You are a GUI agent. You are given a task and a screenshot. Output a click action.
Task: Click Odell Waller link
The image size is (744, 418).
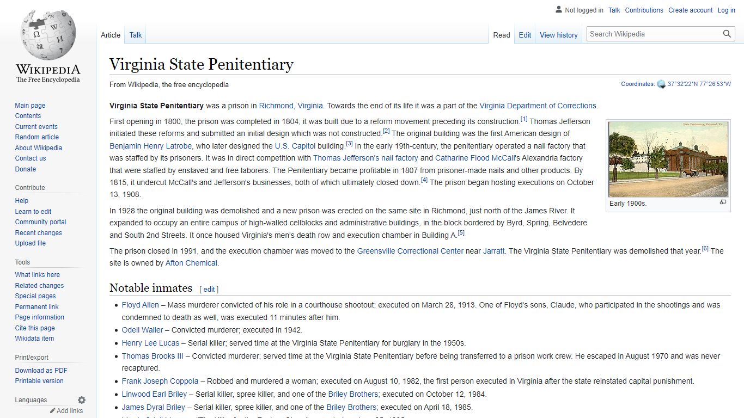[x=142, y=330]
